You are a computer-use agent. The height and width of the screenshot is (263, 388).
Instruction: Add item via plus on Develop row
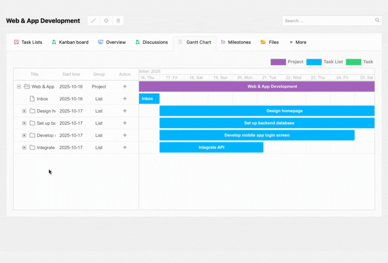click(x=125, y=135)
